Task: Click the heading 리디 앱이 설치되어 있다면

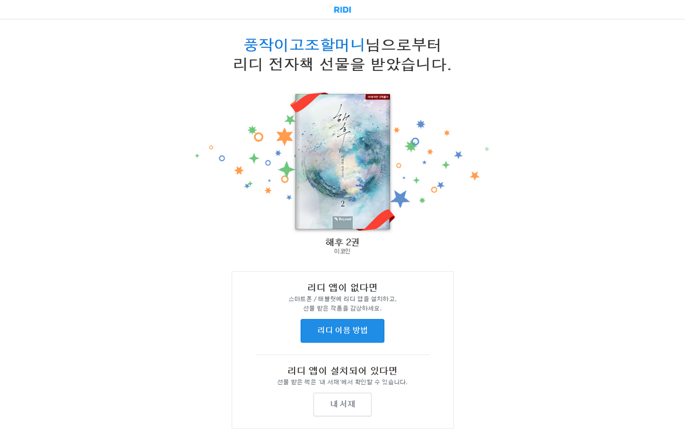Action: [342, 370]
